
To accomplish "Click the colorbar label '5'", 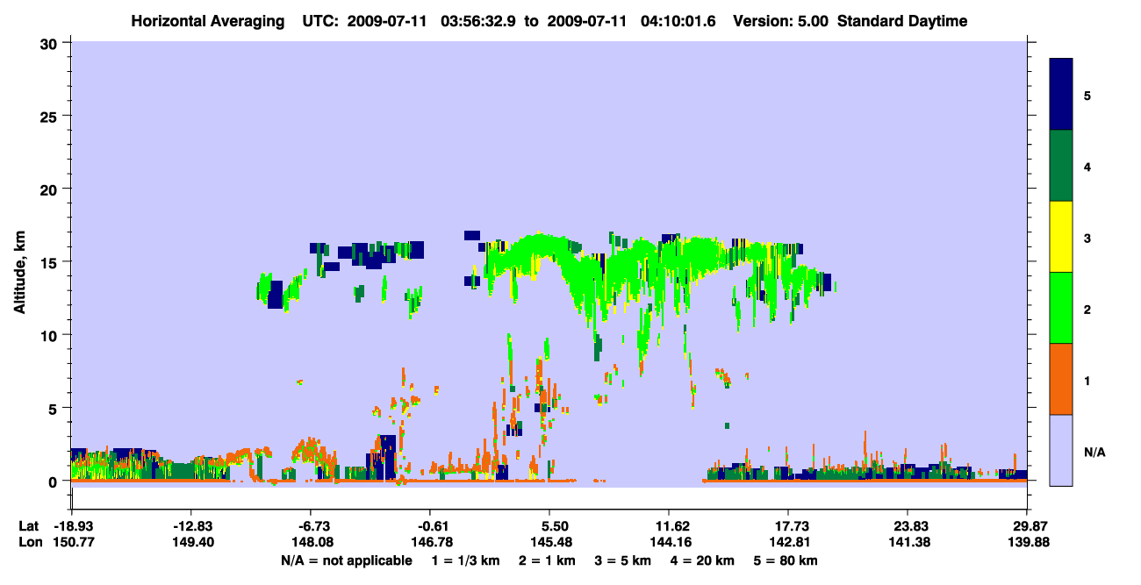I will [1087, 95].
